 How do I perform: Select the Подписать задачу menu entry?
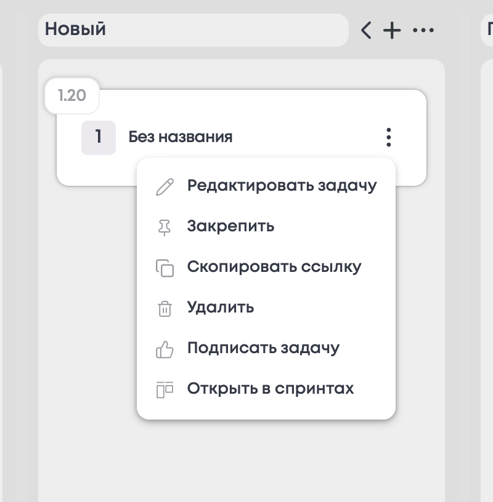click(263, 348)
